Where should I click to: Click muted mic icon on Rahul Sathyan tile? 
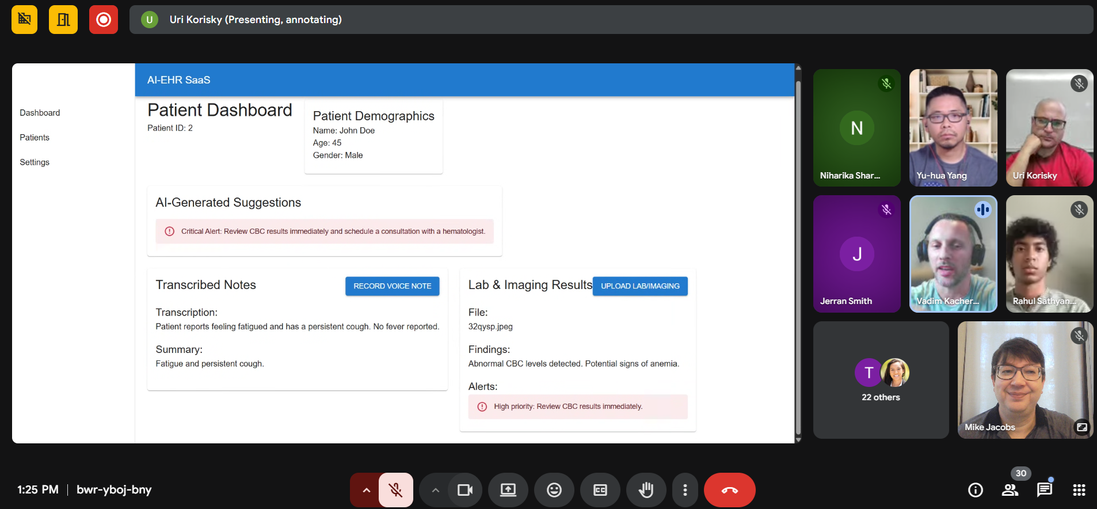(x=1079, y=210)
